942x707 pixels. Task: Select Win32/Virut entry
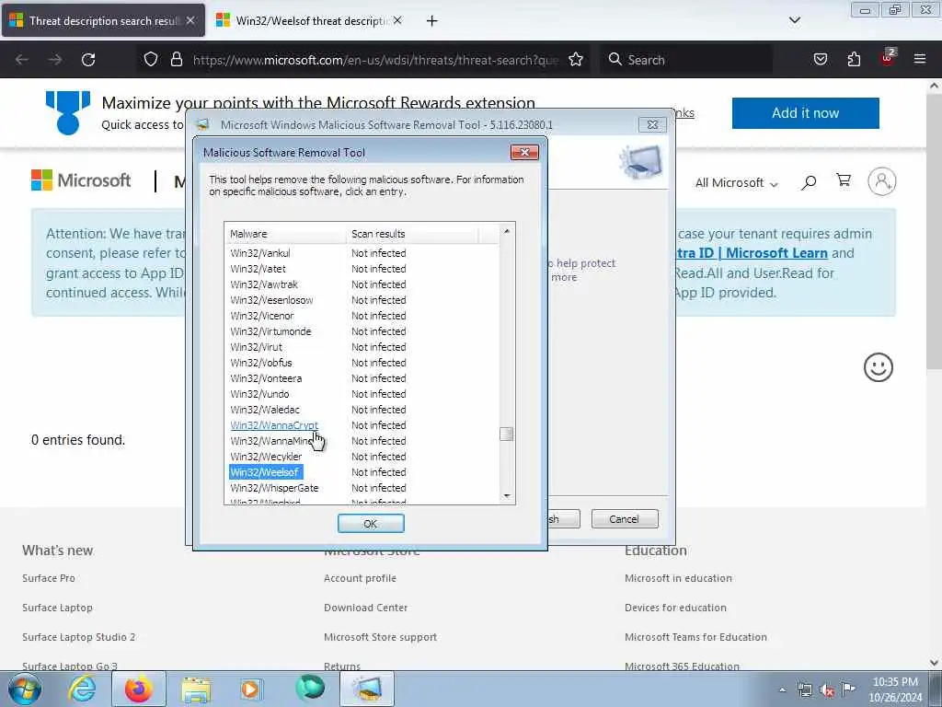256,347
